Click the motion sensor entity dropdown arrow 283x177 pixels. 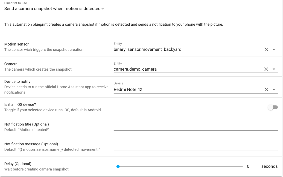[274, 49]
